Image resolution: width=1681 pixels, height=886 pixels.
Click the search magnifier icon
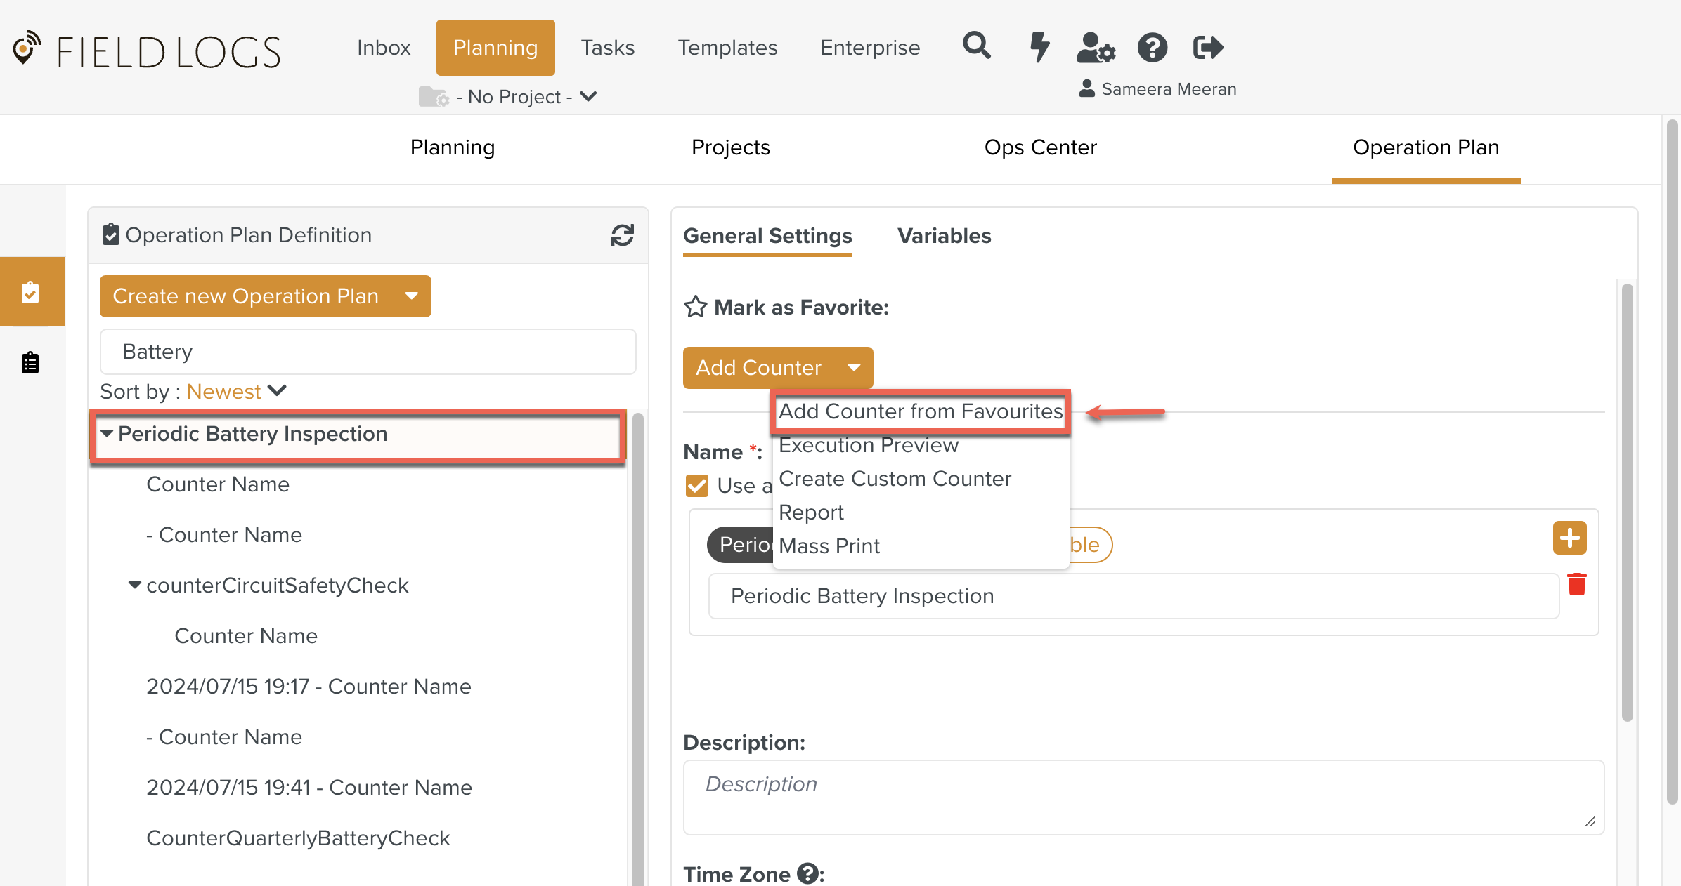976,46
